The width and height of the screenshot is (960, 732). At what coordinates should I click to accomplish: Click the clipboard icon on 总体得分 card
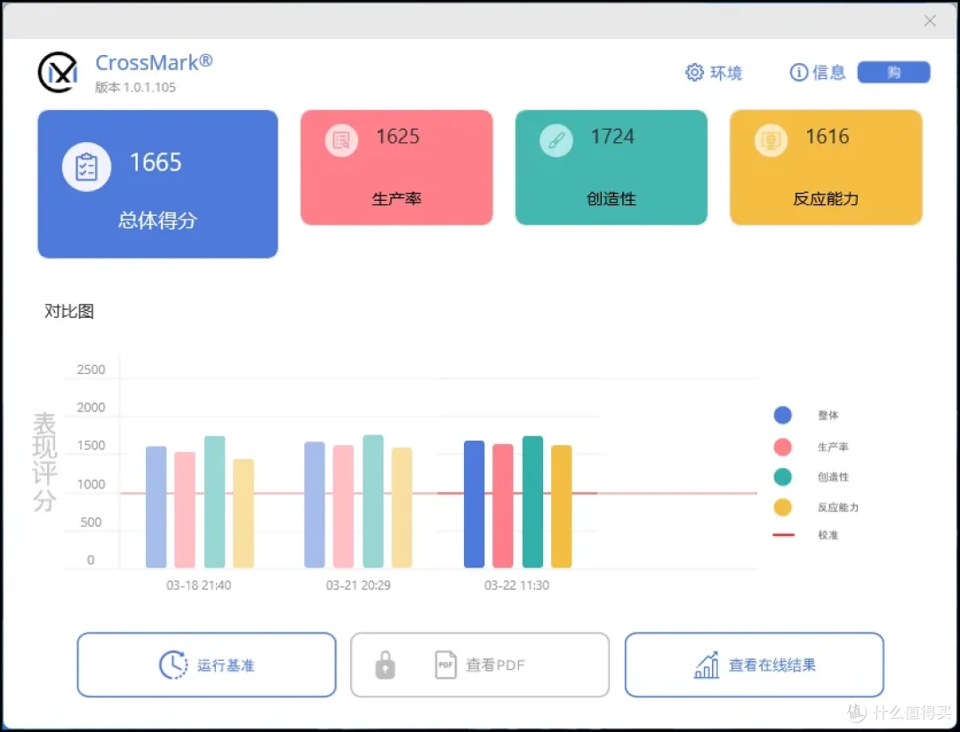[x=86, y=166]
